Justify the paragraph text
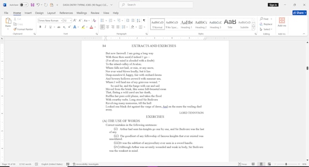The image size is (309, 167). [118, 27]
